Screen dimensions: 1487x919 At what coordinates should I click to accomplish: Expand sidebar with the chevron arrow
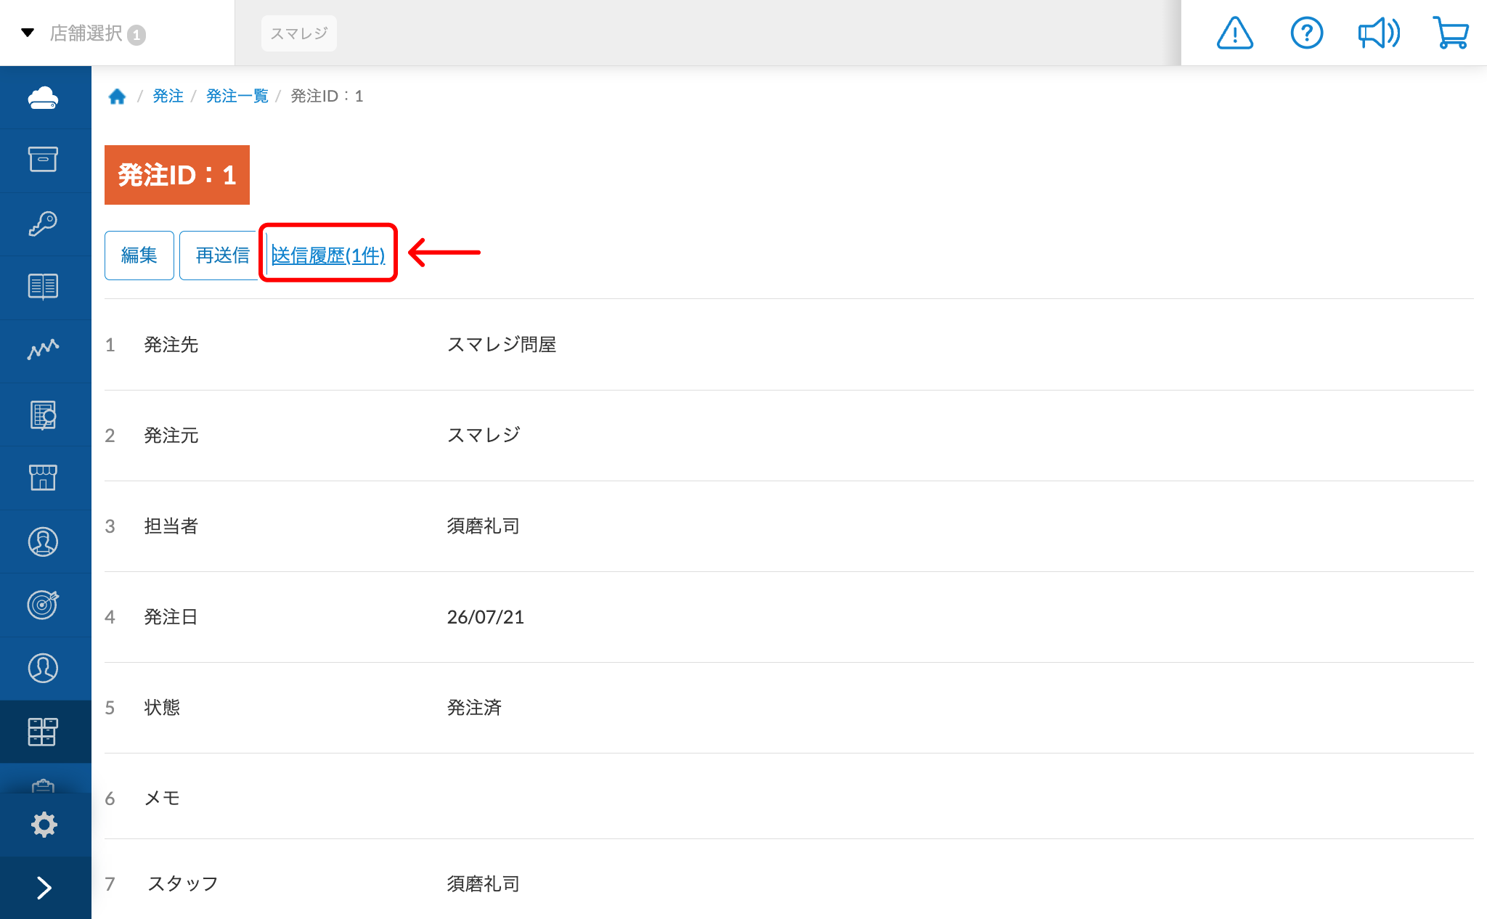coord(44,888)
